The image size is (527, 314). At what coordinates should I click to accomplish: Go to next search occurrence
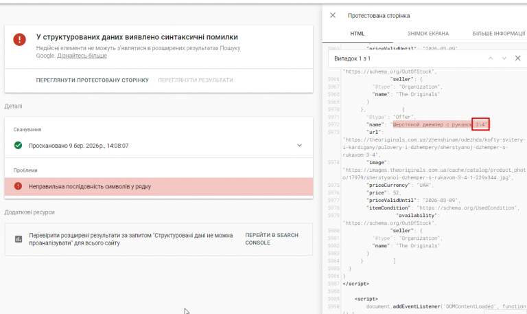tap(504, 59)
